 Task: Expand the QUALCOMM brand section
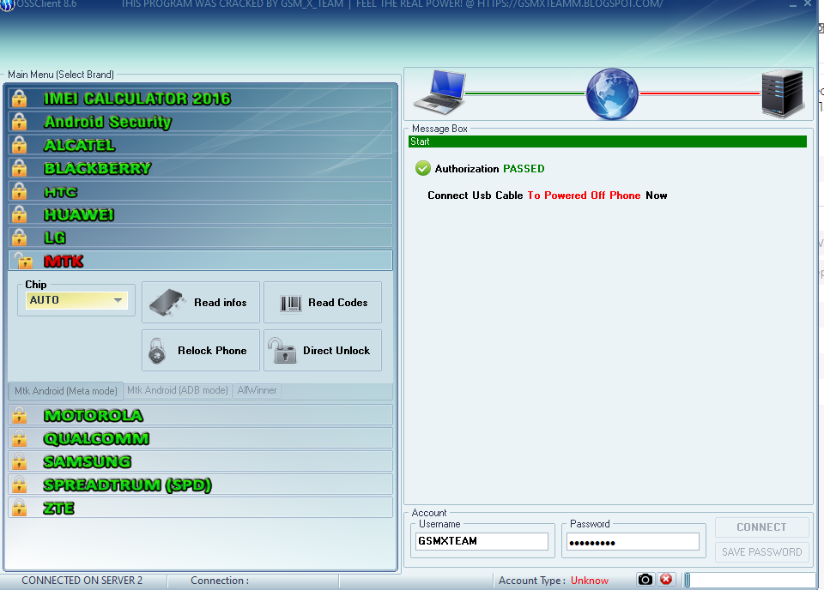click(200, 437)
